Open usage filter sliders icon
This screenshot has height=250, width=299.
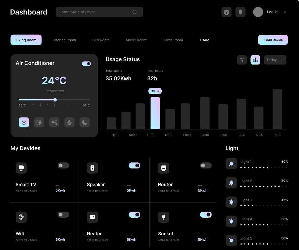(242, 60)
